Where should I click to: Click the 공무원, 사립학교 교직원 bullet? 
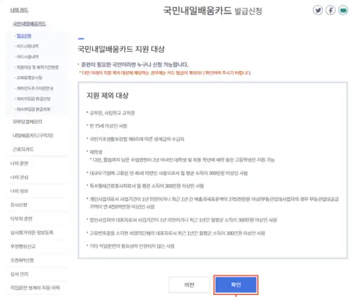tap(112, 113)
